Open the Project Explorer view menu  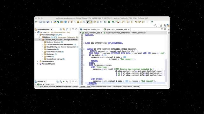[x=70, y=29]
